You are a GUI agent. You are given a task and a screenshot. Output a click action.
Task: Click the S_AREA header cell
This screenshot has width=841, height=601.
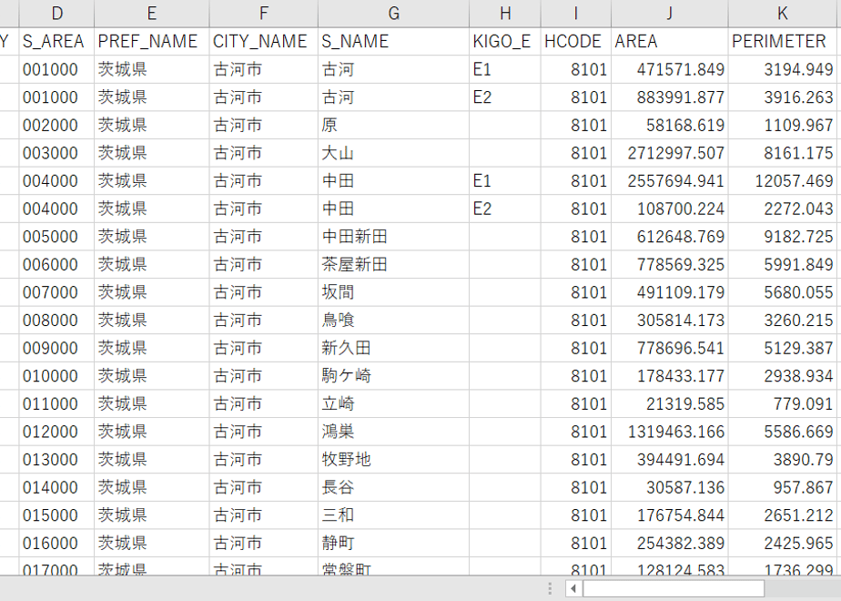pos(56,41)
